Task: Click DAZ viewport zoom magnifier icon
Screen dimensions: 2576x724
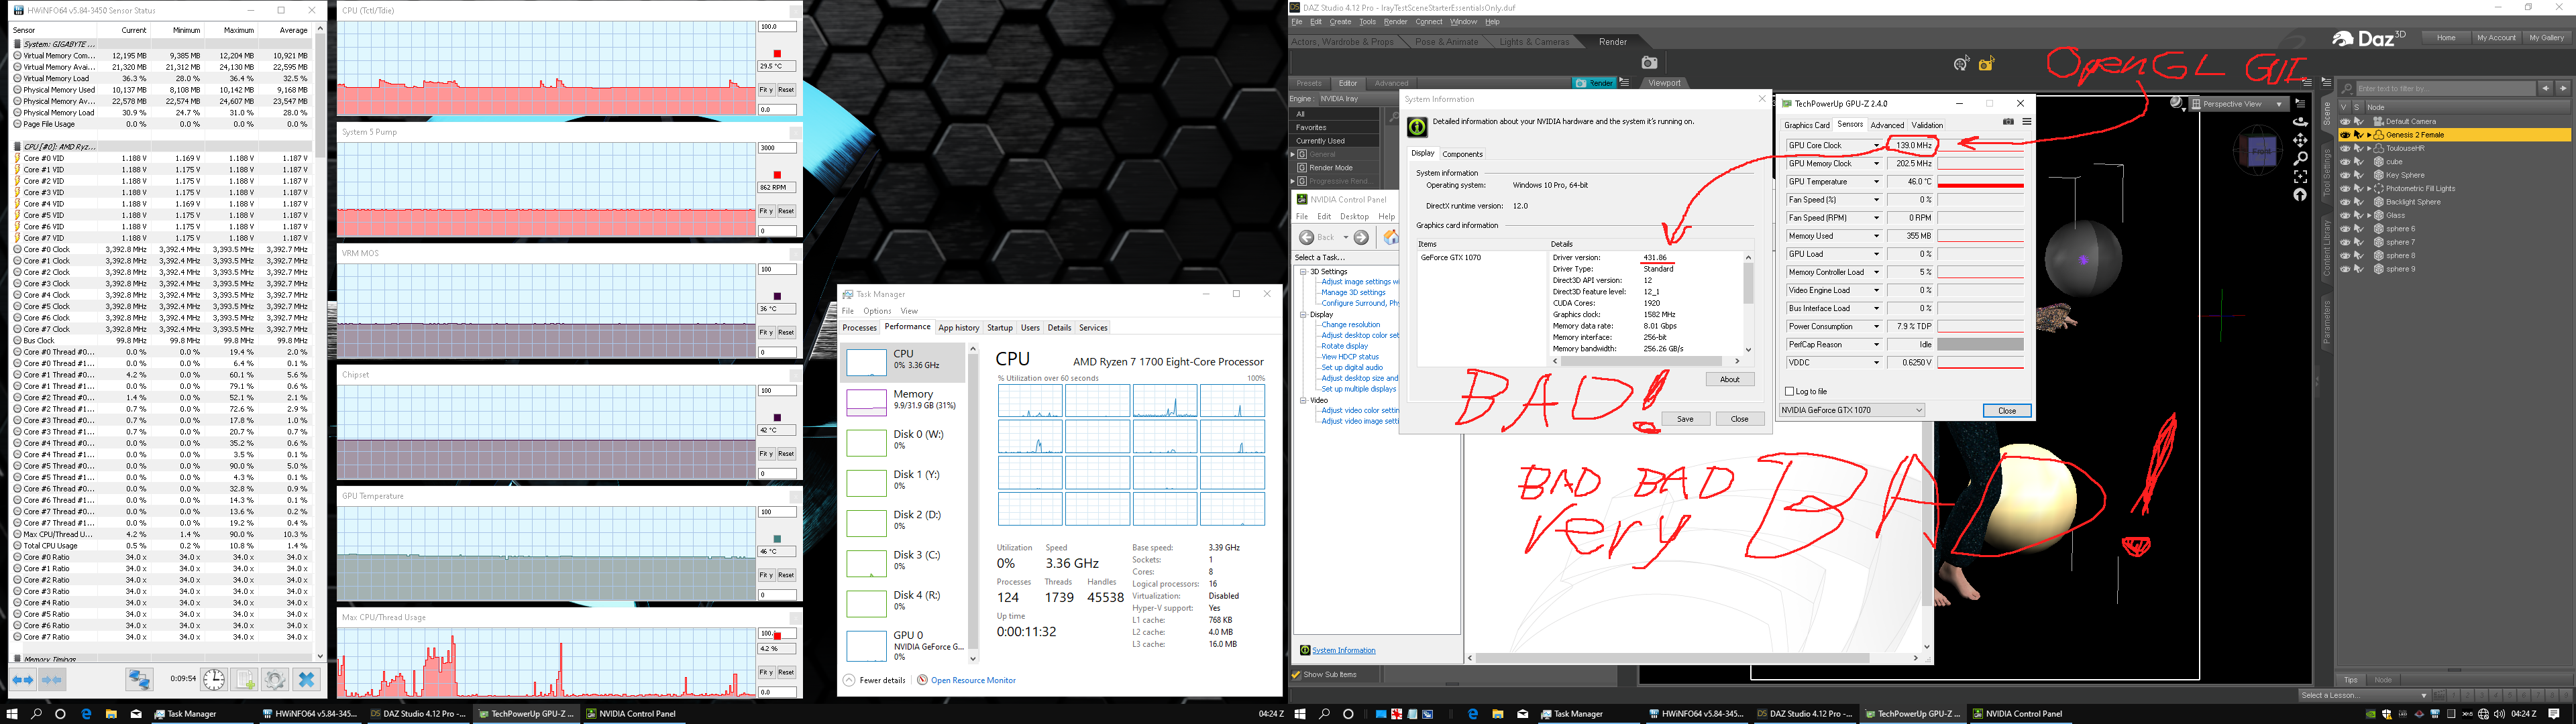Action: 2300,158
